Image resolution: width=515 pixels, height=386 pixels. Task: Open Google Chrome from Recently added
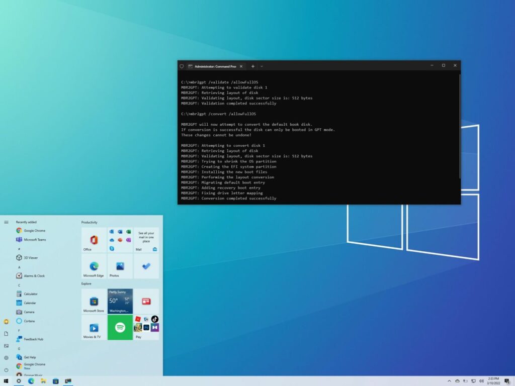(30, 230)
